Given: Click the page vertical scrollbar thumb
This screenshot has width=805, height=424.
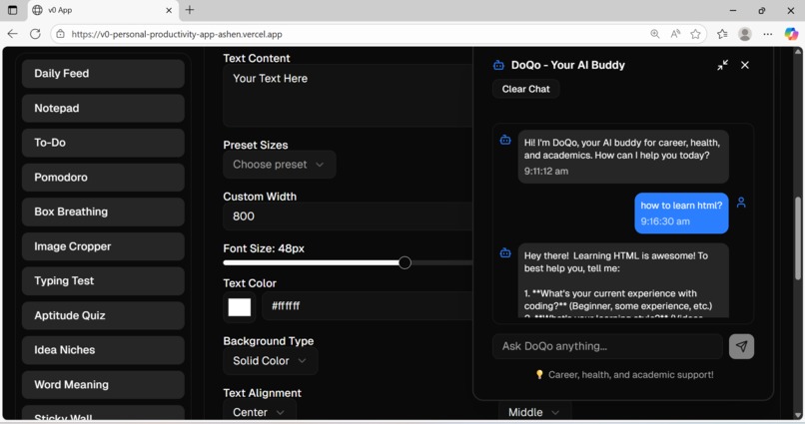Looking at the screenshot, I should coord(798,237).
